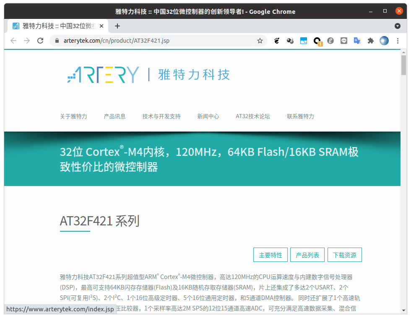Minimize the Chrome window

point(371,11)
